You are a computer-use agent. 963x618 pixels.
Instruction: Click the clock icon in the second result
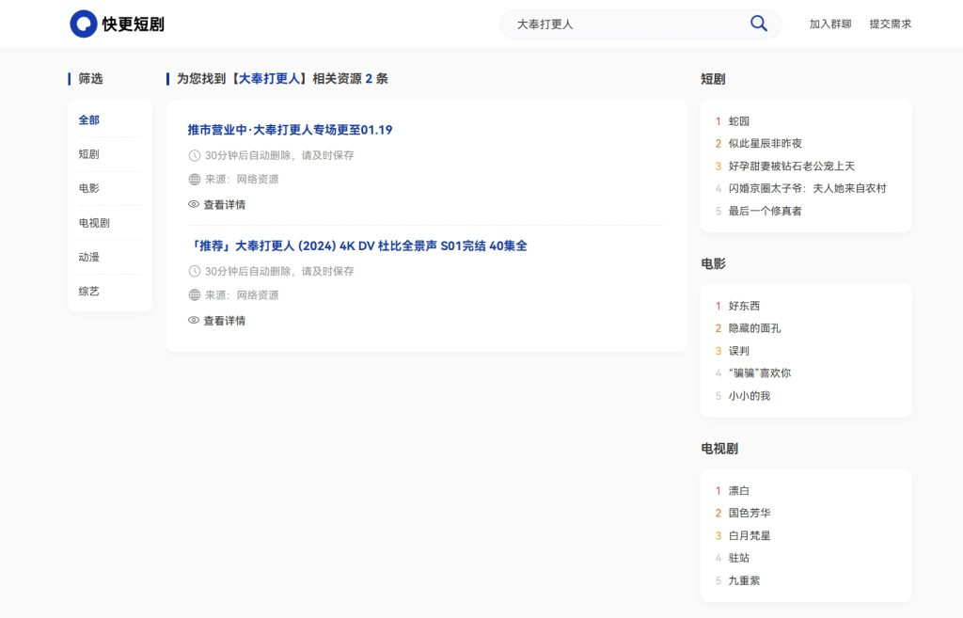[x=195, y=271]
